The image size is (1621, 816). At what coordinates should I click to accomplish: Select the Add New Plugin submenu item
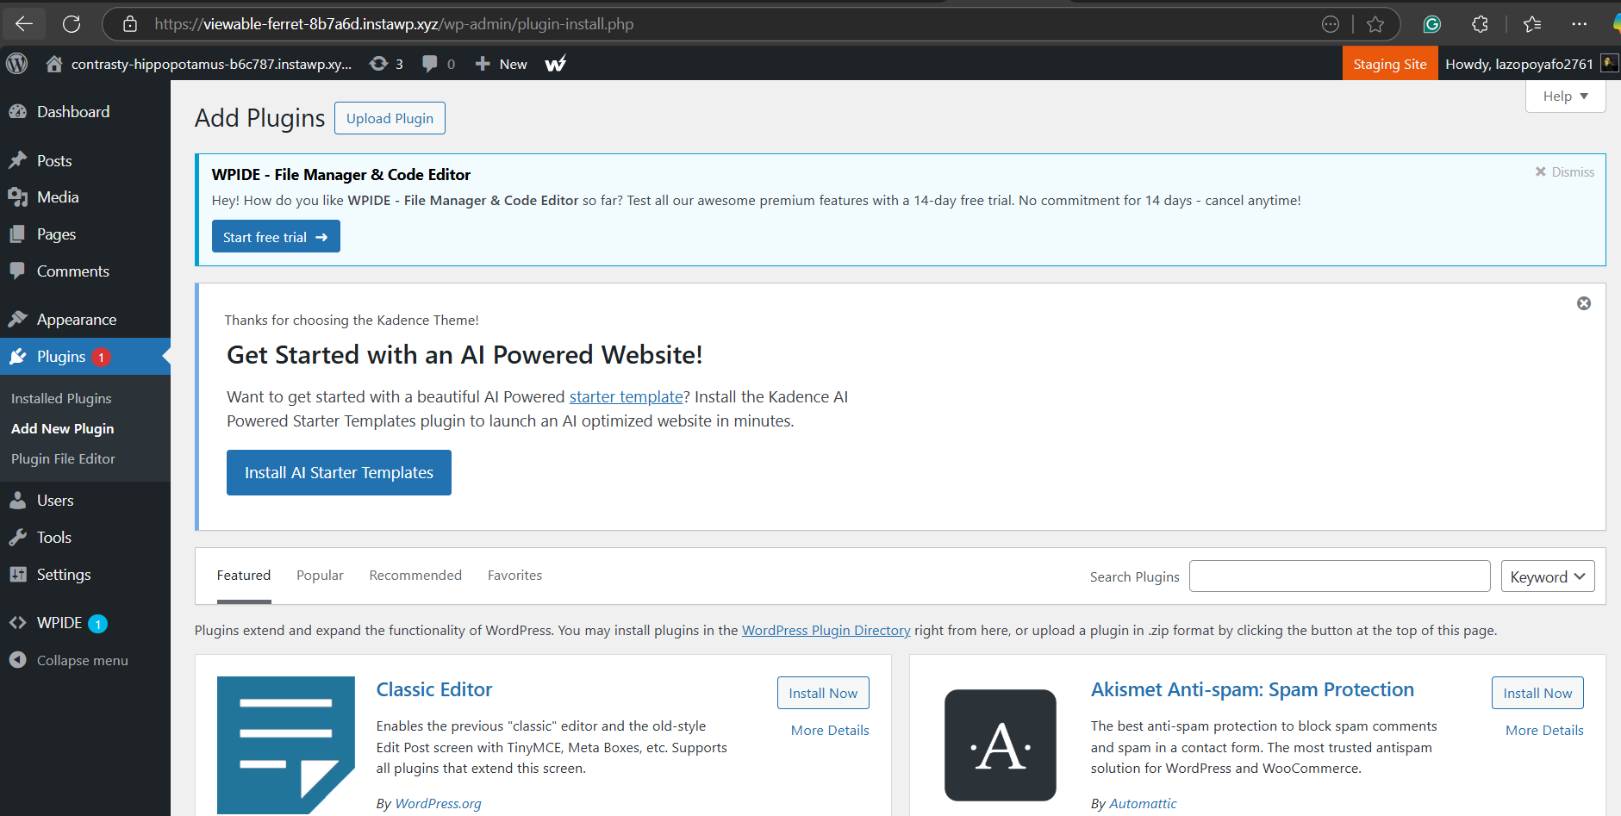click(x=62, y=429)
